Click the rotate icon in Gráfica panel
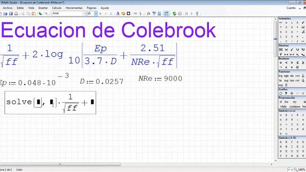The image size is (306, 172). click(x=281, y=94)
